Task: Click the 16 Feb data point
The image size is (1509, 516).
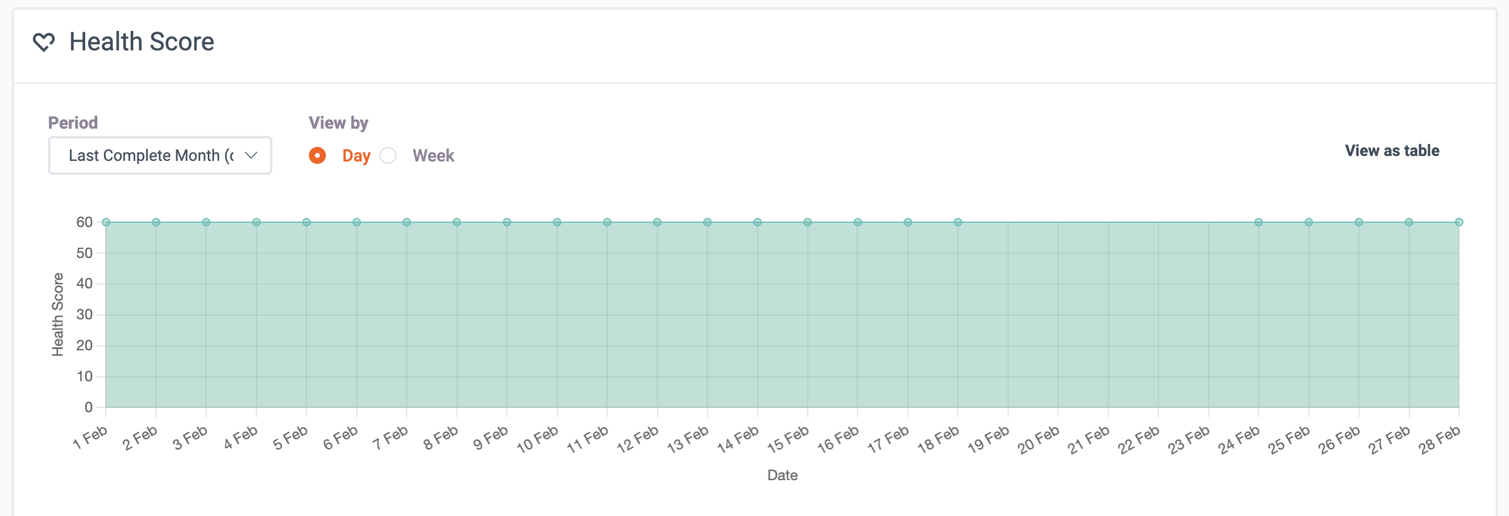Action: [858, 222]
